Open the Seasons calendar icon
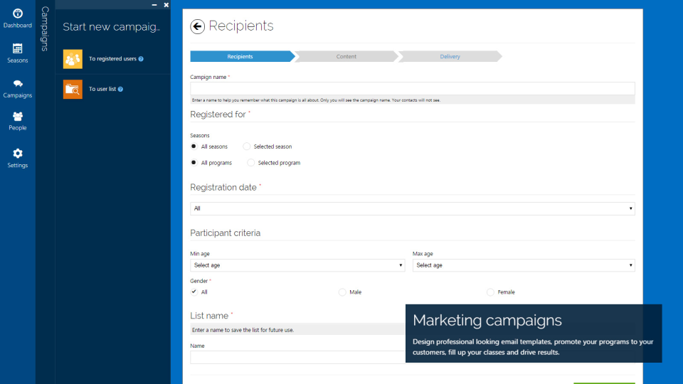Screen dimensions: 683x384 (x=18, y=48)
